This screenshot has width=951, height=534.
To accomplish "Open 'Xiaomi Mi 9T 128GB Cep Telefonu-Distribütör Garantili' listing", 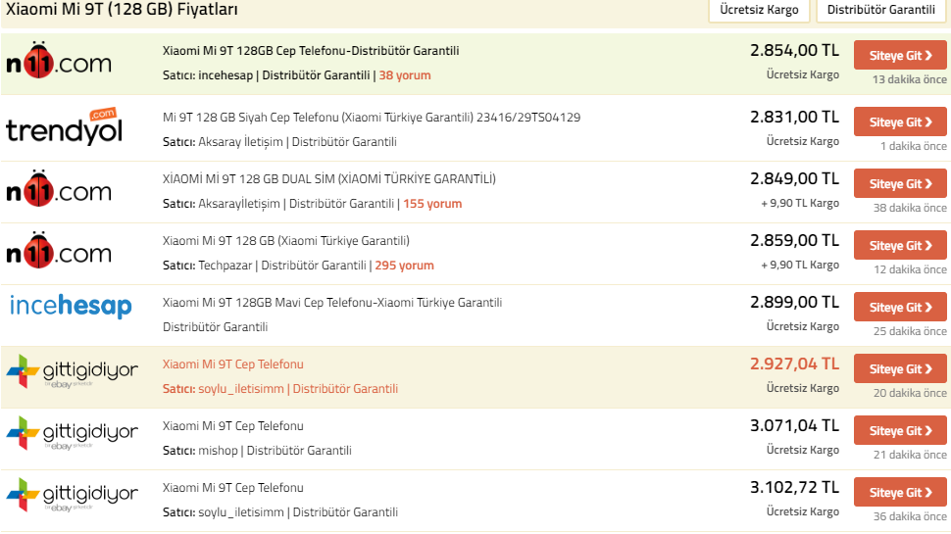I will pos(311,51).
